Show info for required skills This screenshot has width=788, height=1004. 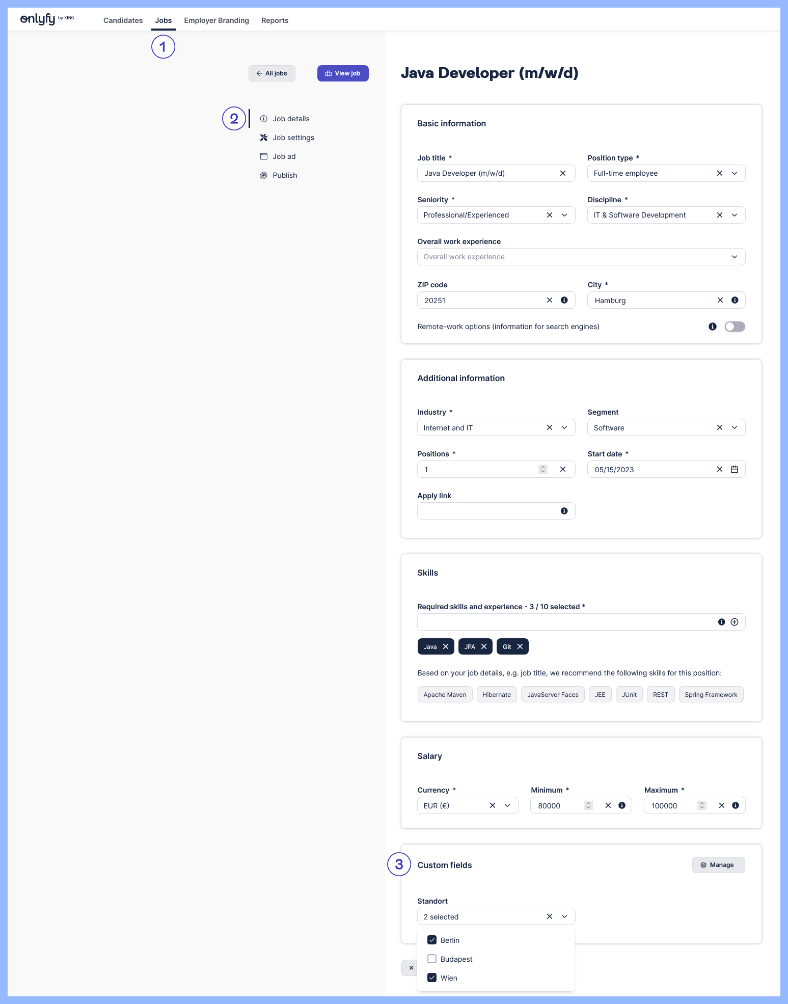tap(722, 622)
